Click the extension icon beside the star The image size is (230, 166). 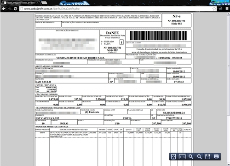pyautogui.click(x=221, y=9)
